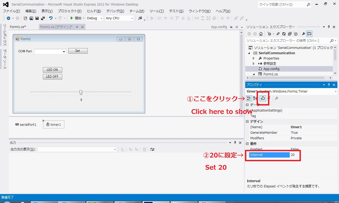Click the Refresh icon in Solution Explorer
This screenshot has height=203, width=339.
coord(284,34)
